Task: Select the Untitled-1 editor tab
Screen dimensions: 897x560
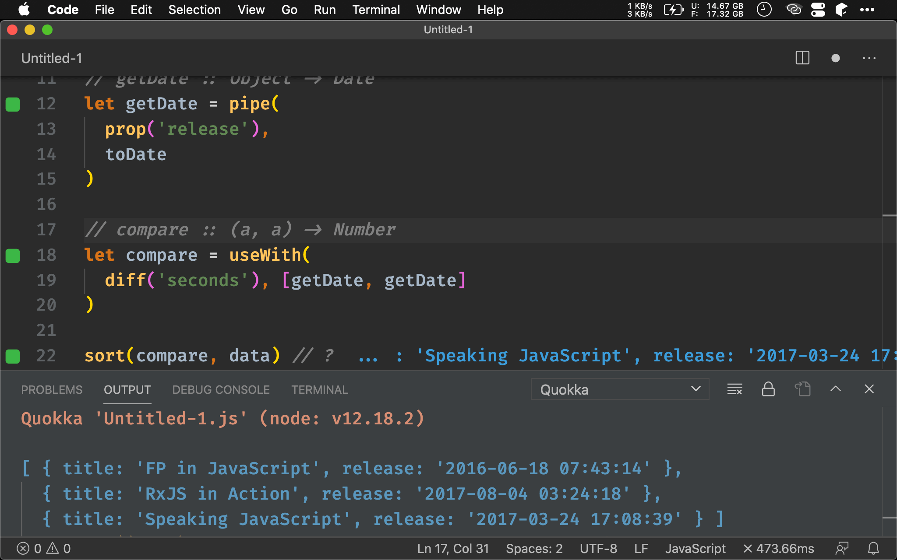Action: (x=52, y=58)
